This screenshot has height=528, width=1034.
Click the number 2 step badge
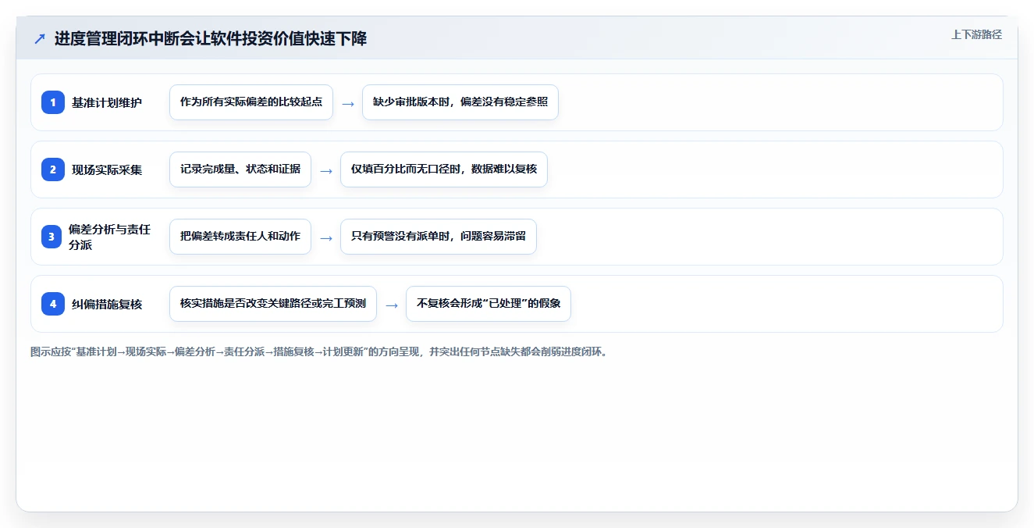click(x=53, y=169)
